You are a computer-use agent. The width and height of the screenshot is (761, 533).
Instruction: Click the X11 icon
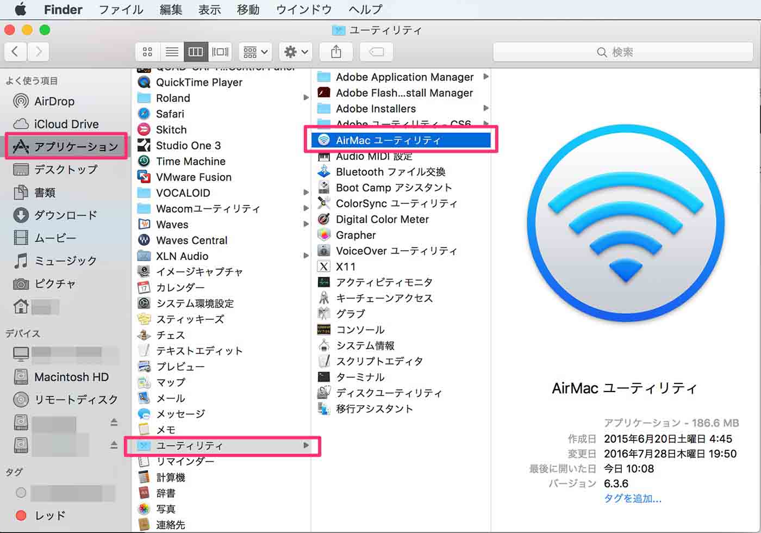(324, 266)
